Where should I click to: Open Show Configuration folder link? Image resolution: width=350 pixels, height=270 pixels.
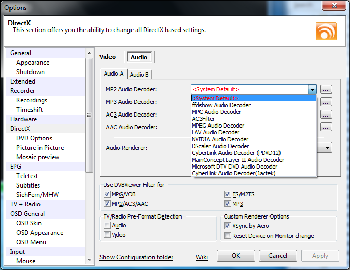pos(136,257)
